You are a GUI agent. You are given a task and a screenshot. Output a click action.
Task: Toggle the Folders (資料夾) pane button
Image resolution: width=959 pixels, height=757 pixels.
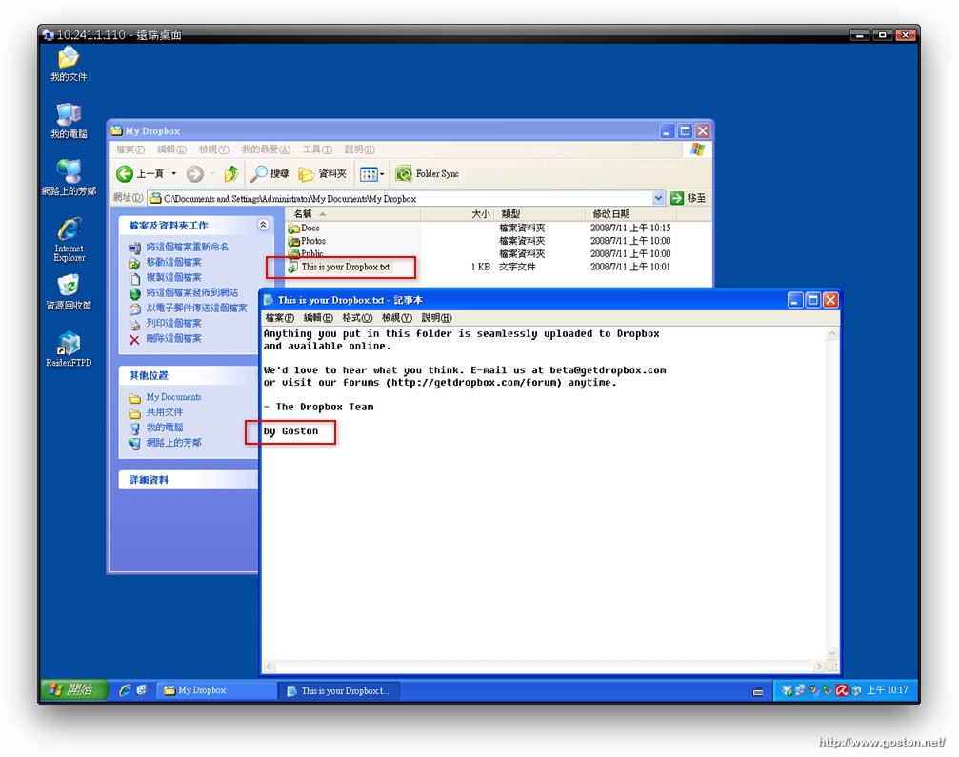[322, 173]
